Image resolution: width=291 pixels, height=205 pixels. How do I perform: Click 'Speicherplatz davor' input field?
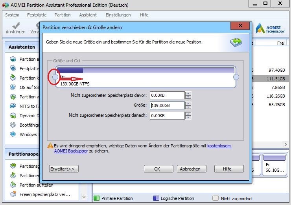(167, 95)
